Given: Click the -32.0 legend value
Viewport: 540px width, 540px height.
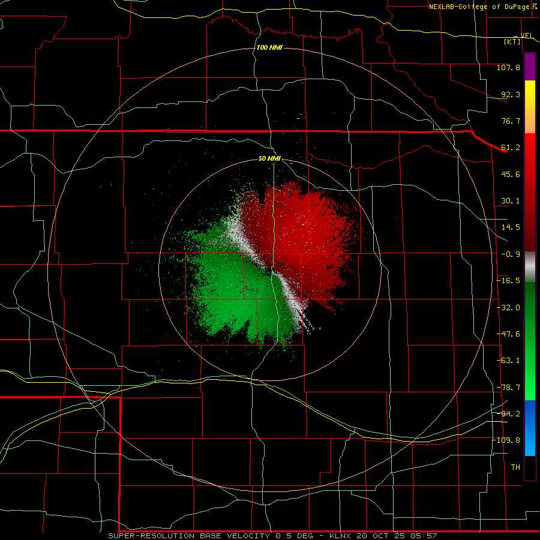Looking at the screenshot, I should click(x=508, y=308).
